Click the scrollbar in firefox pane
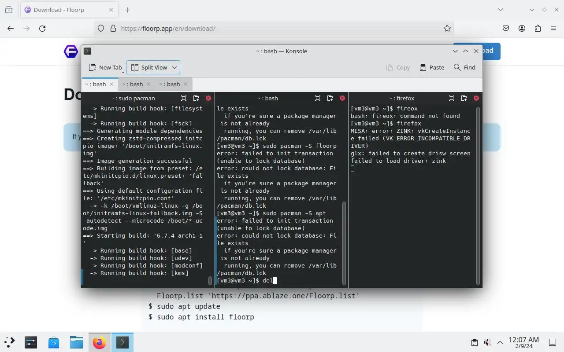The width and height of the screenshot is (564, 352). coord(478,196)
